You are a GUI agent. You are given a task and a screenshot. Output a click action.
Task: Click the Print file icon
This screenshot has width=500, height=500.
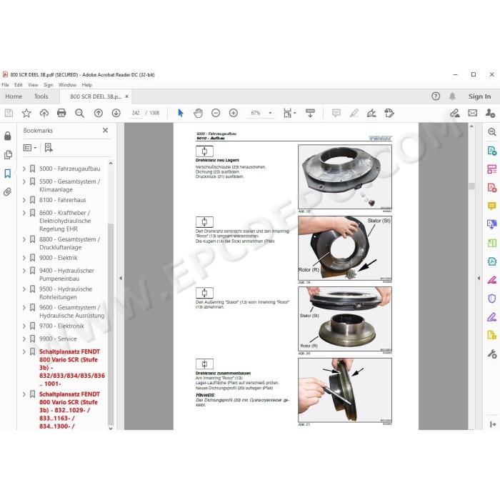pos(61,113)
